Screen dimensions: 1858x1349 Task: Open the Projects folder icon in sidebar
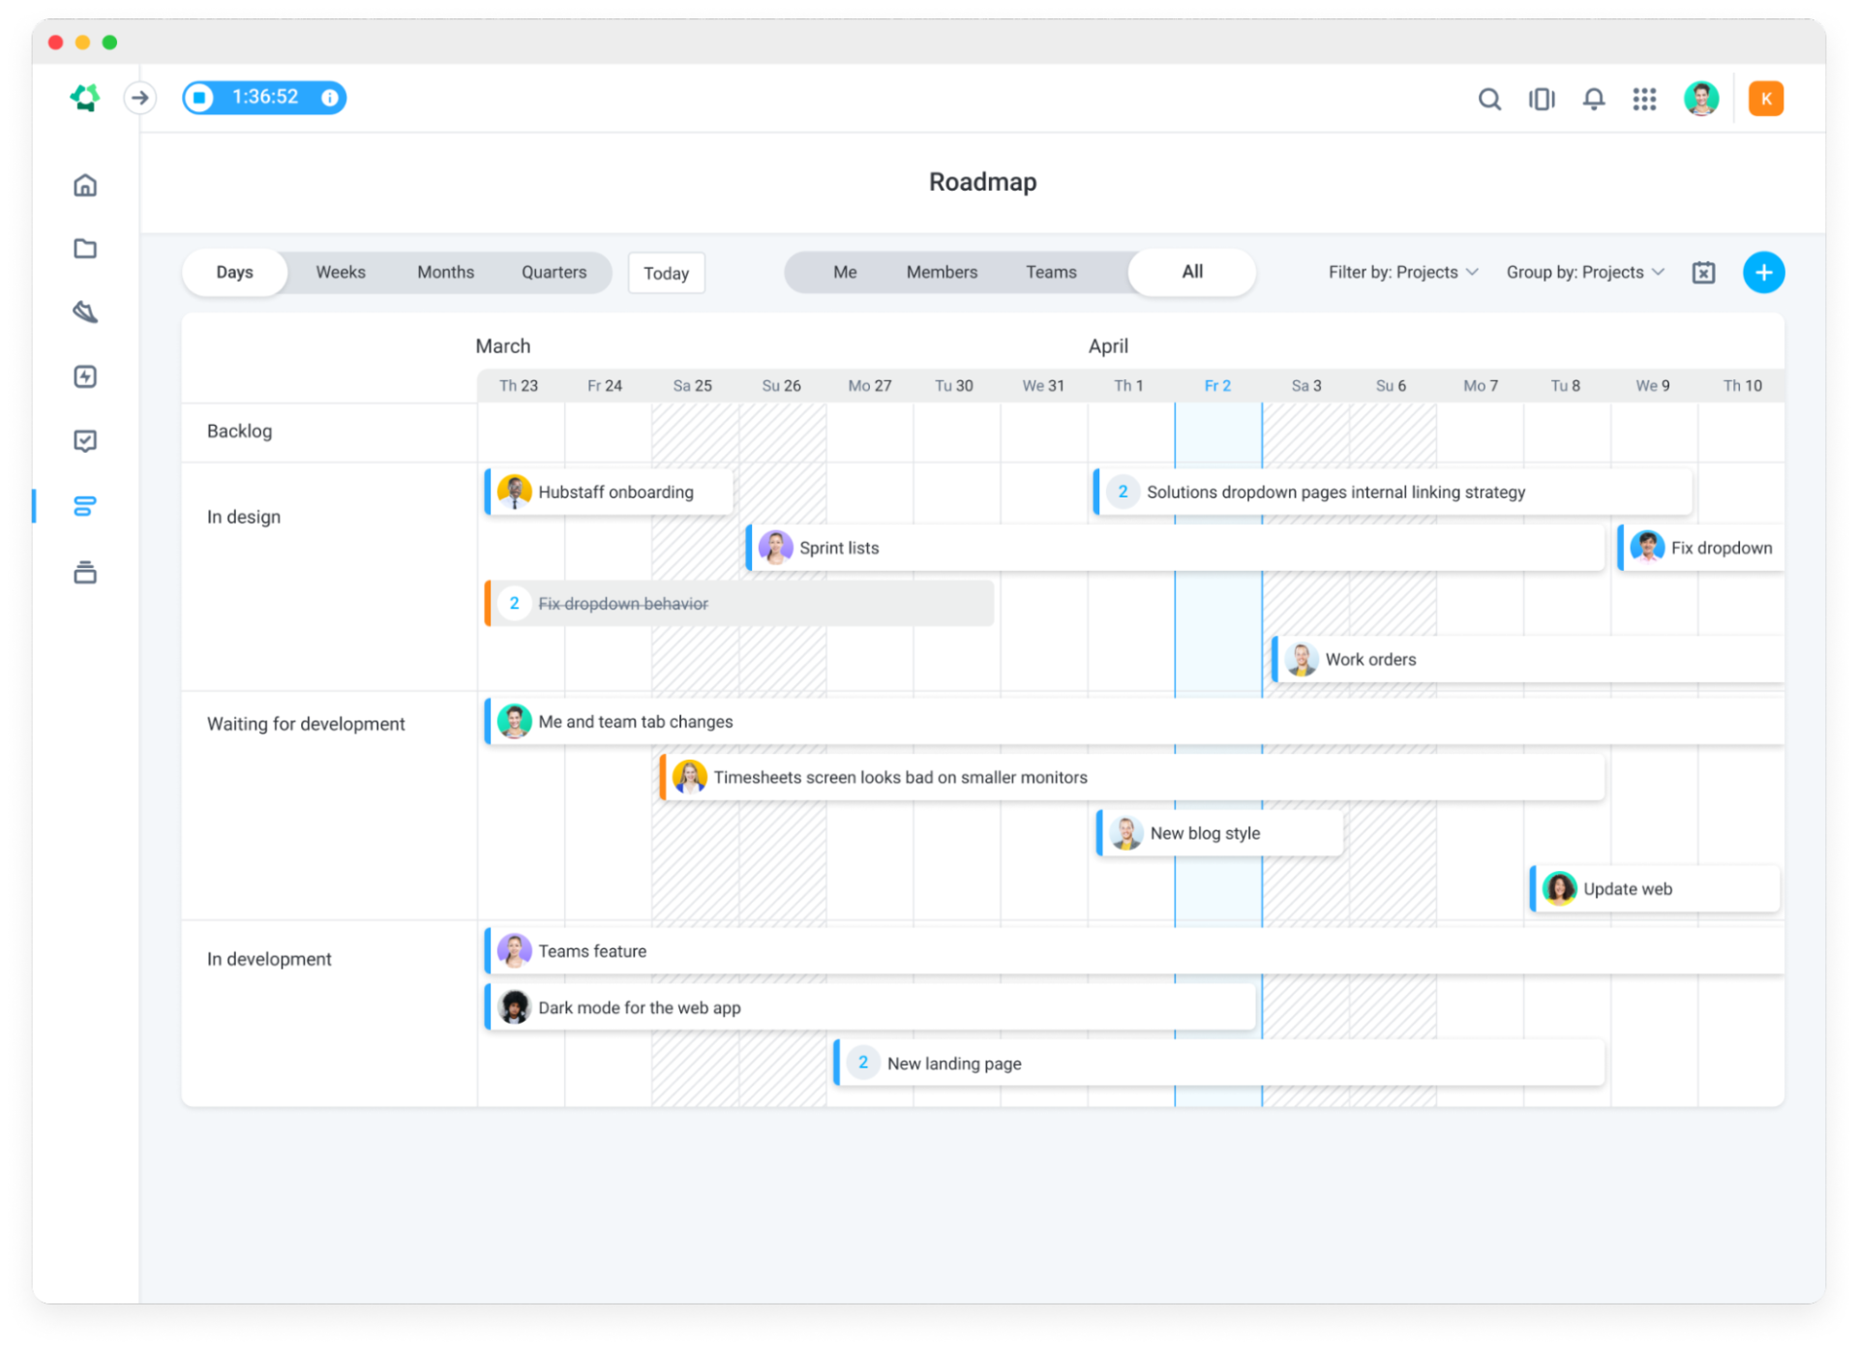(85, 249)
